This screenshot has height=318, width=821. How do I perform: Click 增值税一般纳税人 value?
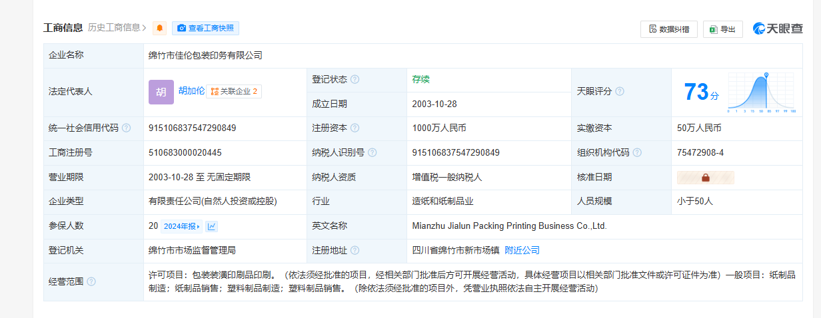click(x=447, y=177)
